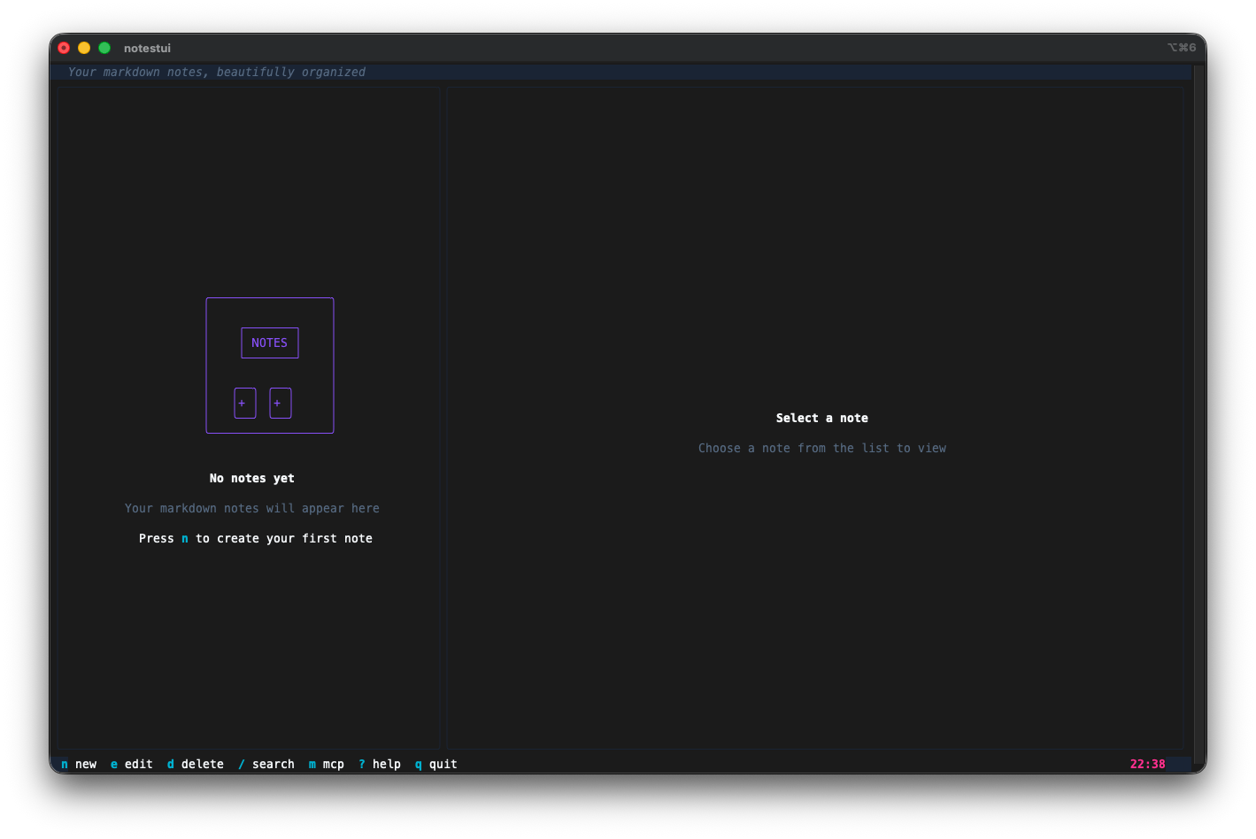Minimize the window with the yellow button

click(x=83, y=48)
